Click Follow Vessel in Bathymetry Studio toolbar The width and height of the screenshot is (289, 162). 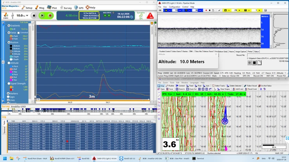(x=250, y=86)
